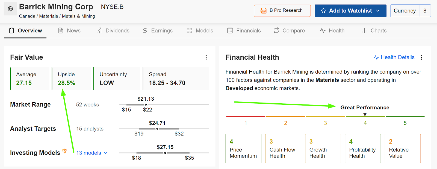
Task: Select the Price Momentum score card
Action: (243, 148)
